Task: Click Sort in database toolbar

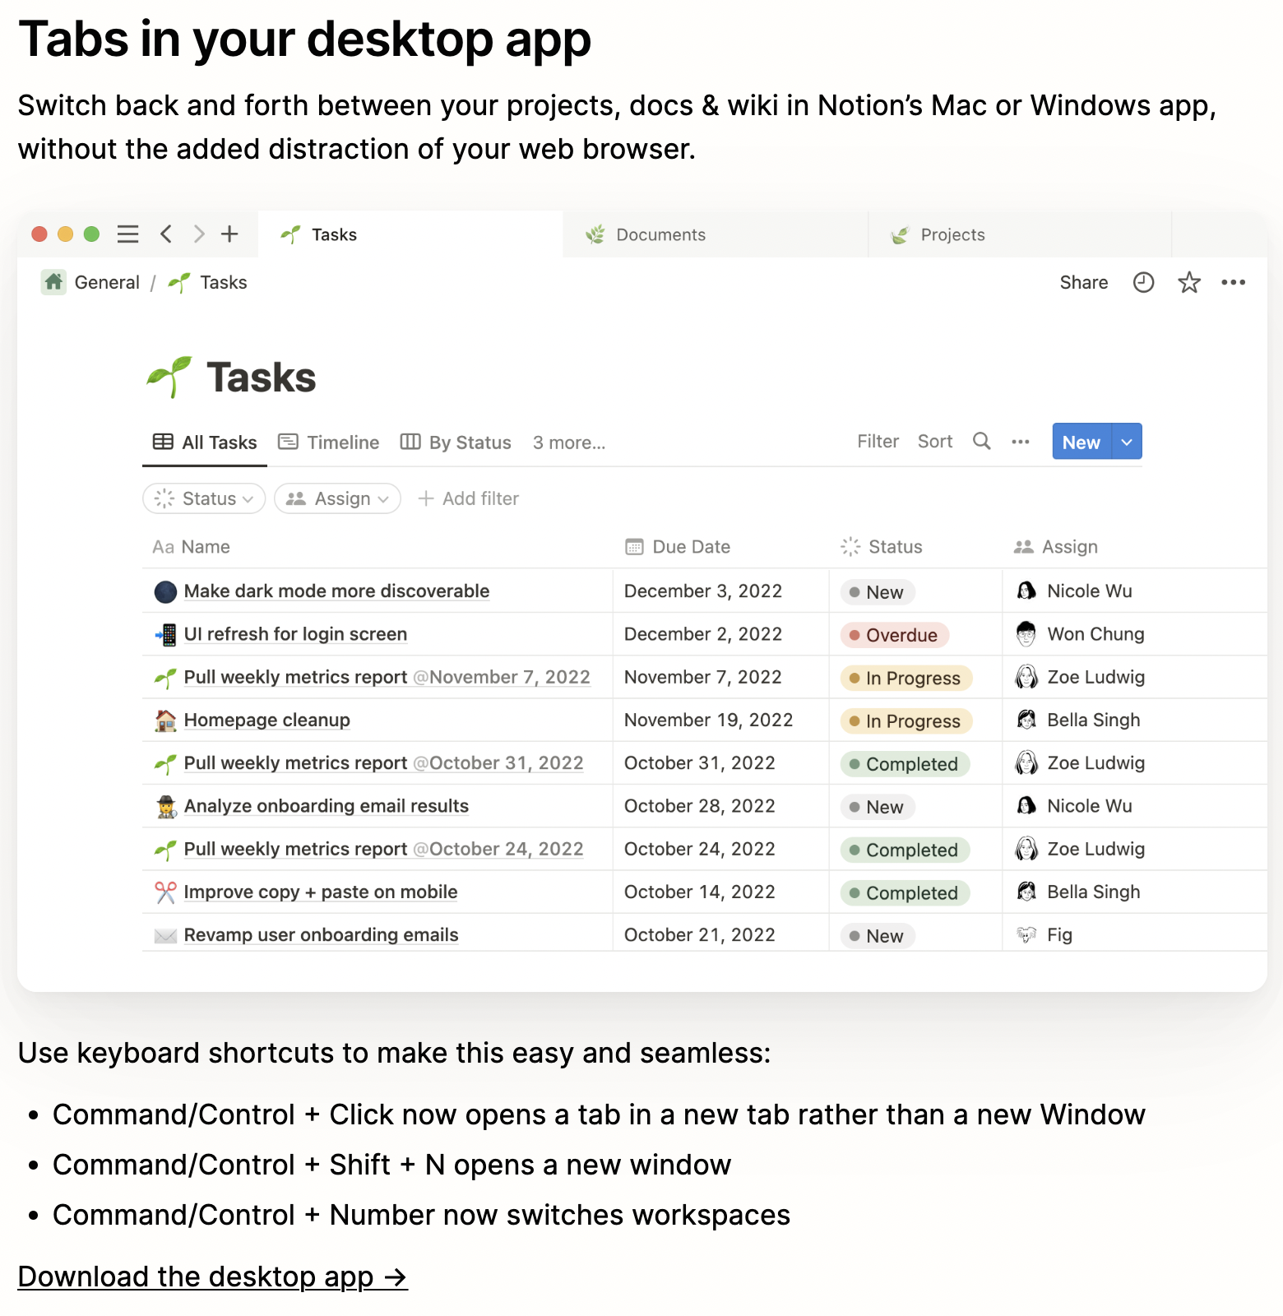Action: [935, 442]
